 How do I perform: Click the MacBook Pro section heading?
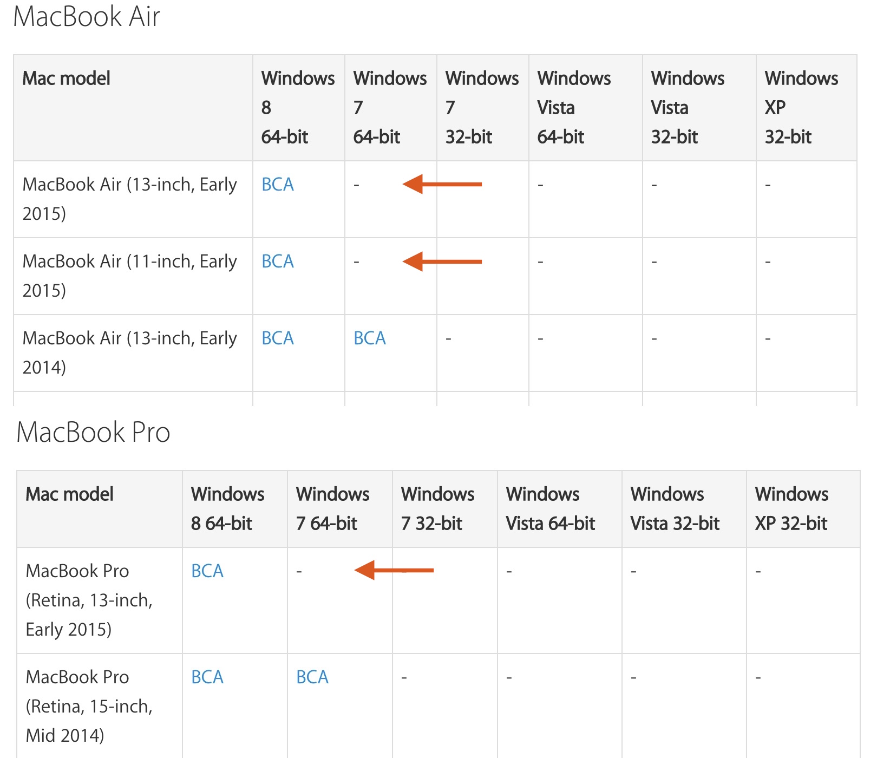pos(93,432)
